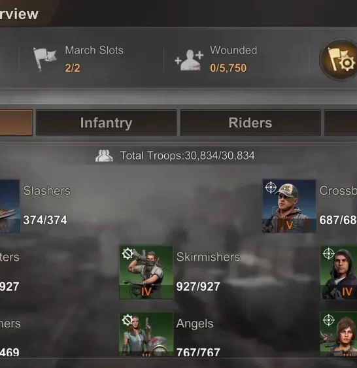This screenshot has height=368, width=357.
Task: Select the hooded tier IV hunter portrait
Action: coord(339,273)
